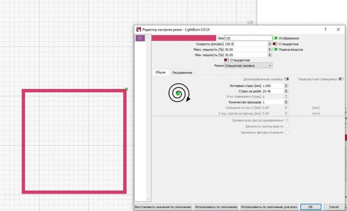Click Восстановить значения по умолчанию button
The width and height of the screenshot is (347, 211).
[x=163, y=207]
